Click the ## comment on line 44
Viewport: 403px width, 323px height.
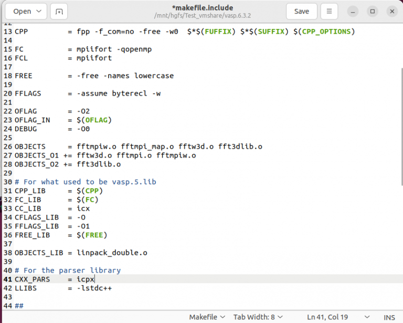click(x=19, y=306)
